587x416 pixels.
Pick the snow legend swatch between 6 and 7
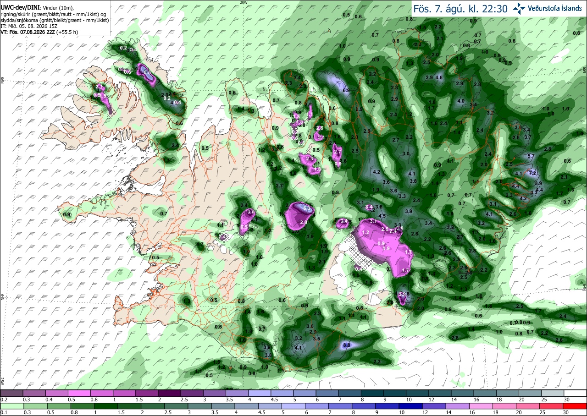tap(327, 393)
